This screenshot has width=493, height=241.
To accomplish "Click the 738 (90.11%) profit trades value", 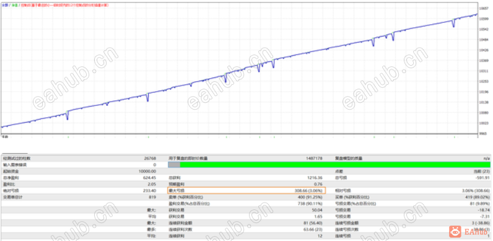I will click(311, 204).
